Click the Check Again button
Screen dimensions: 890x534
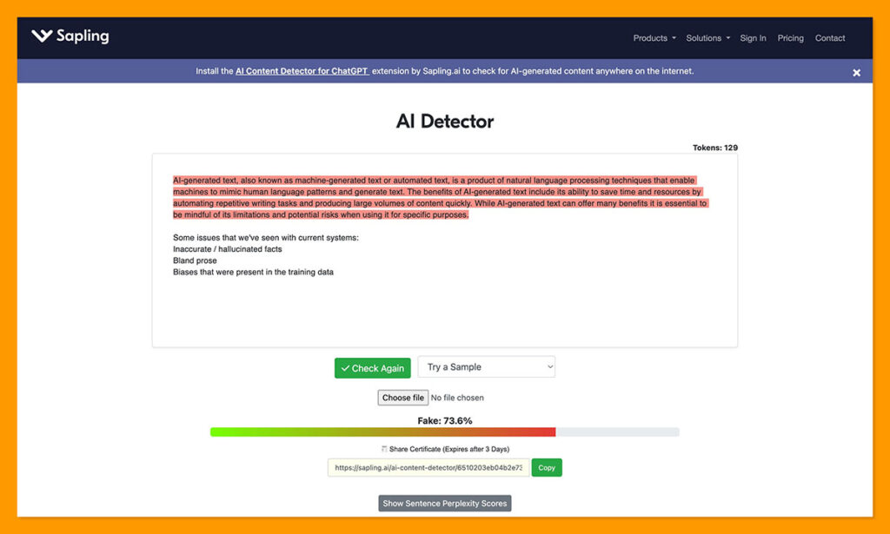coord(372,368)
